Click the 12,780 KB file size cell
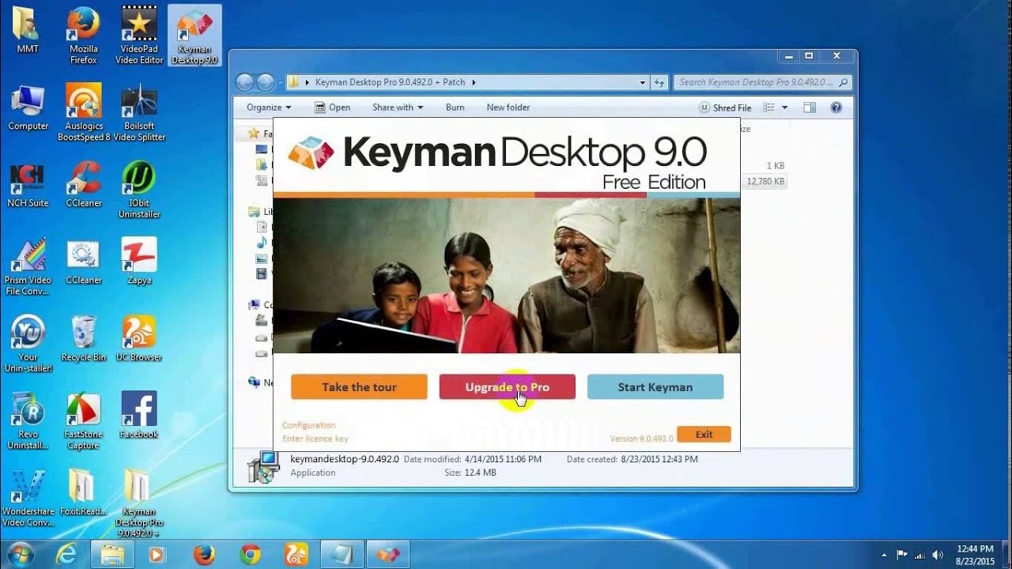1012x569 pixels. (x=765, y=182)
